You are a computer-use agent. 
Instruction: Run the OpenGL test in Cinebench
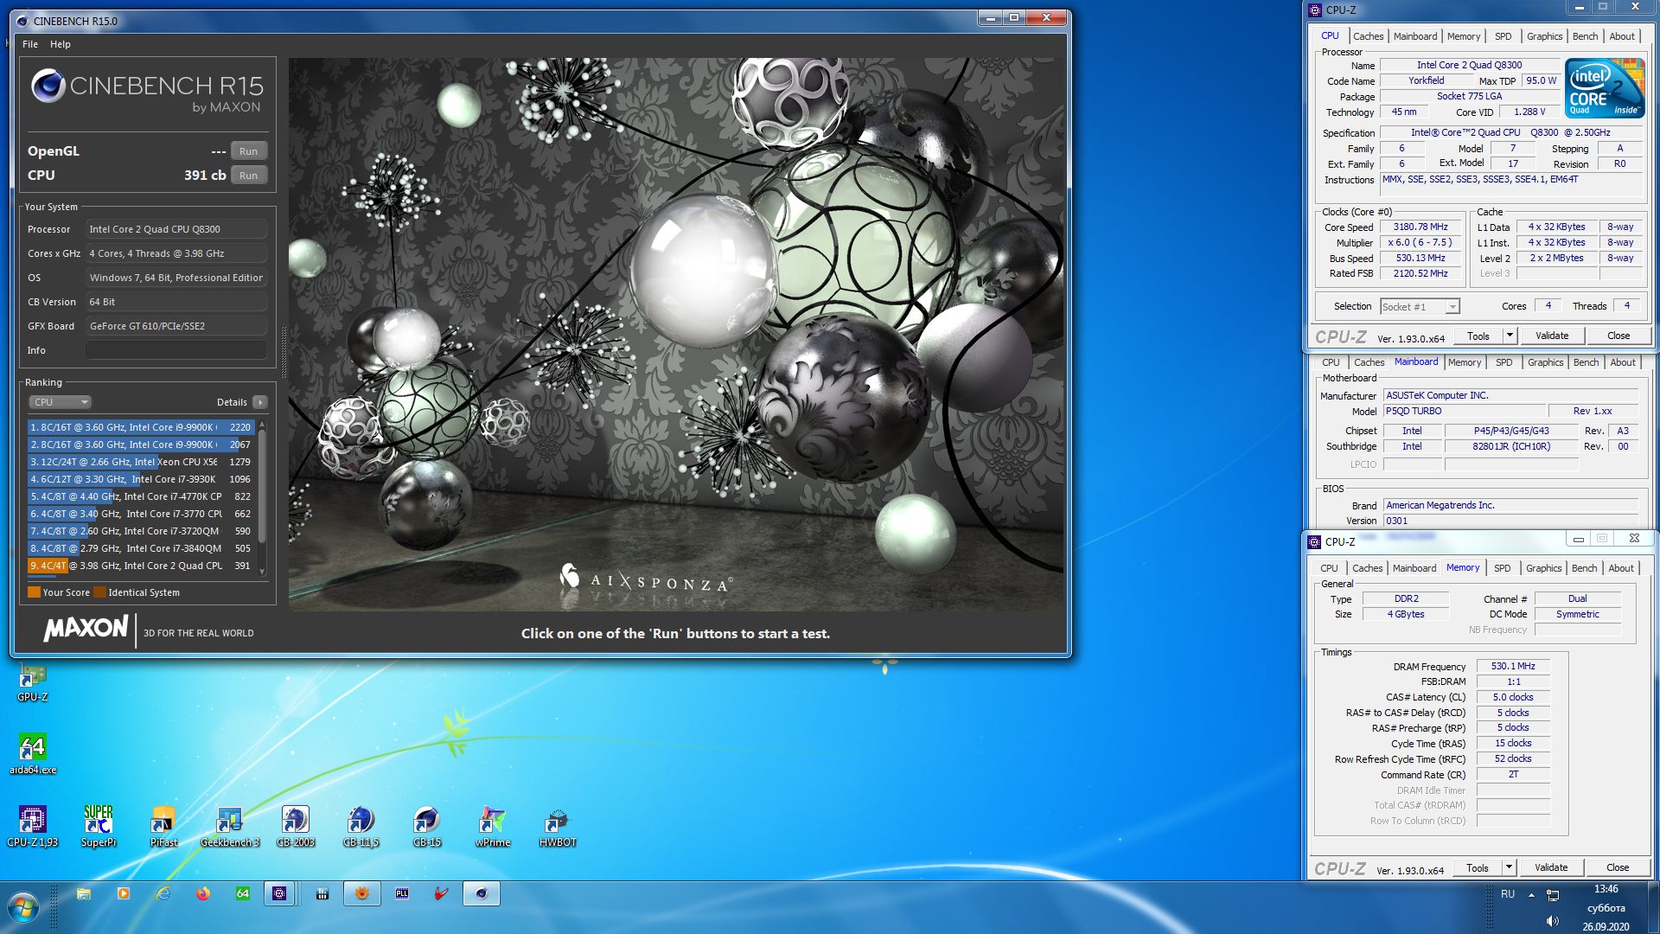click(248, 151)
